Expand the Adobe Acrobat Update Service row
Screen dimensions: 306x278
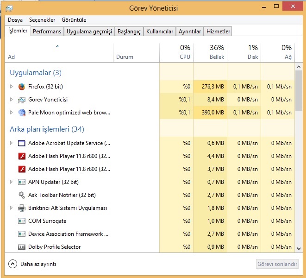[x=11, y=143]
